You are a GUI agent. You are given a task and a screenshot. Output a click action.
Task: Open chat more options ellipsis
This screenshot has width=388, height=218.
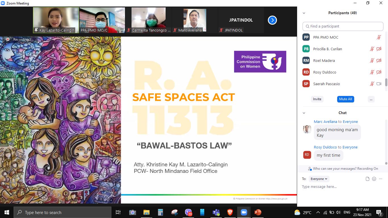381,179
